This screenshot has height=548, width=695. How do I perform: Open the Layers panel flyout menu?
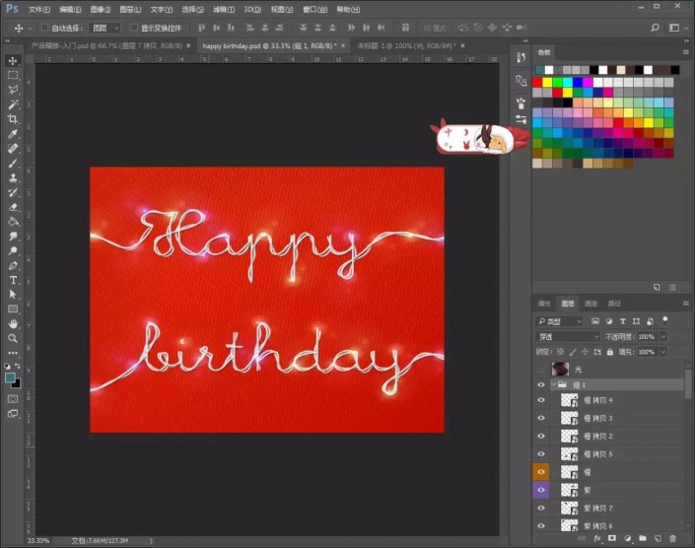(x=686, y=304)
